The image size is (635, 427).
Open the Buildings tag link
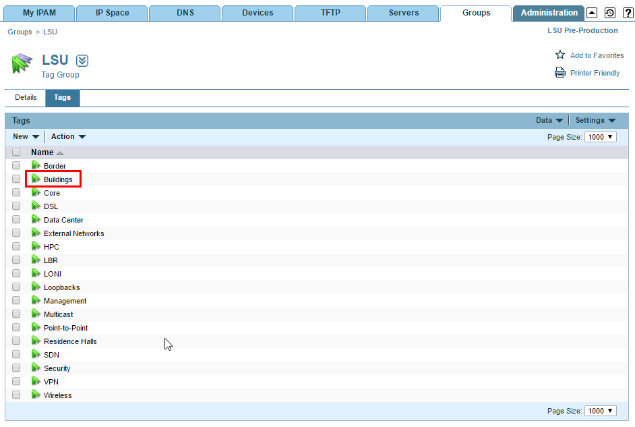pos(58,179)
